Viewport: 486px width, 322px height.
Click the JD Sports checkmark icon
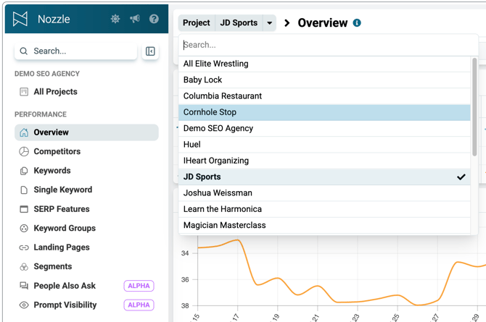coord(461,177)
